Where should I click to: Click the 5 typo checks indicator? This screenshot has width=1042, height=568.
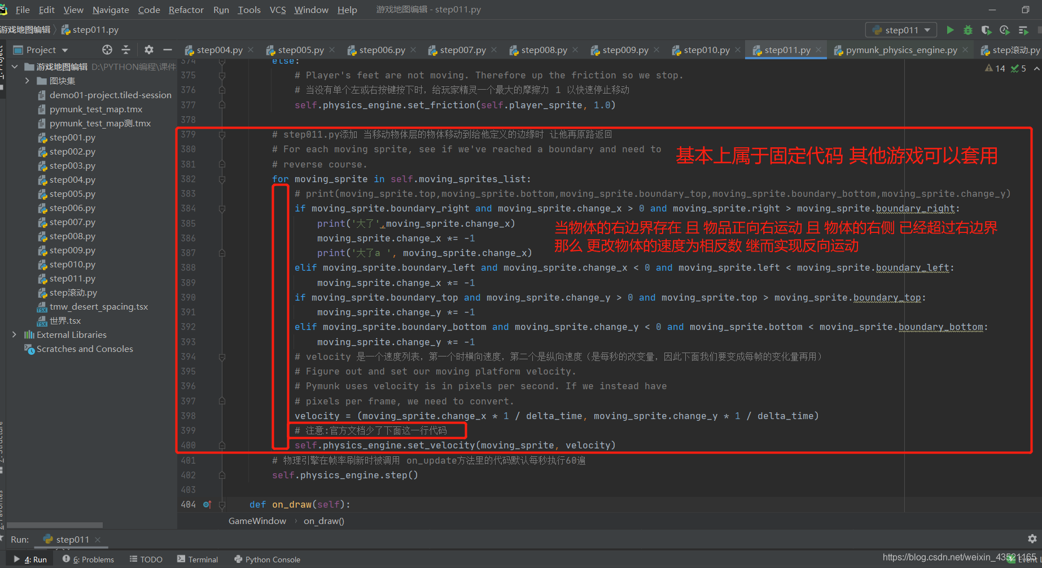pos(1018,68)
